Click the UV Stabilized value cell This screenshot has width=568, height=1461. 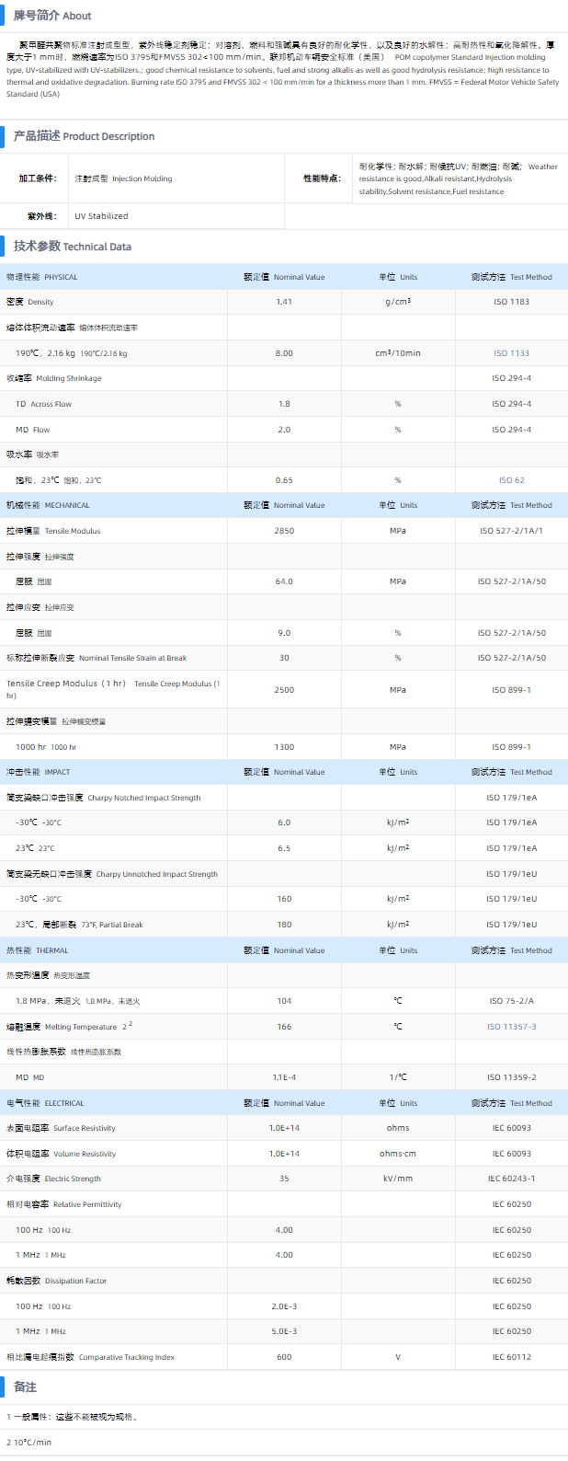(101, 216)
